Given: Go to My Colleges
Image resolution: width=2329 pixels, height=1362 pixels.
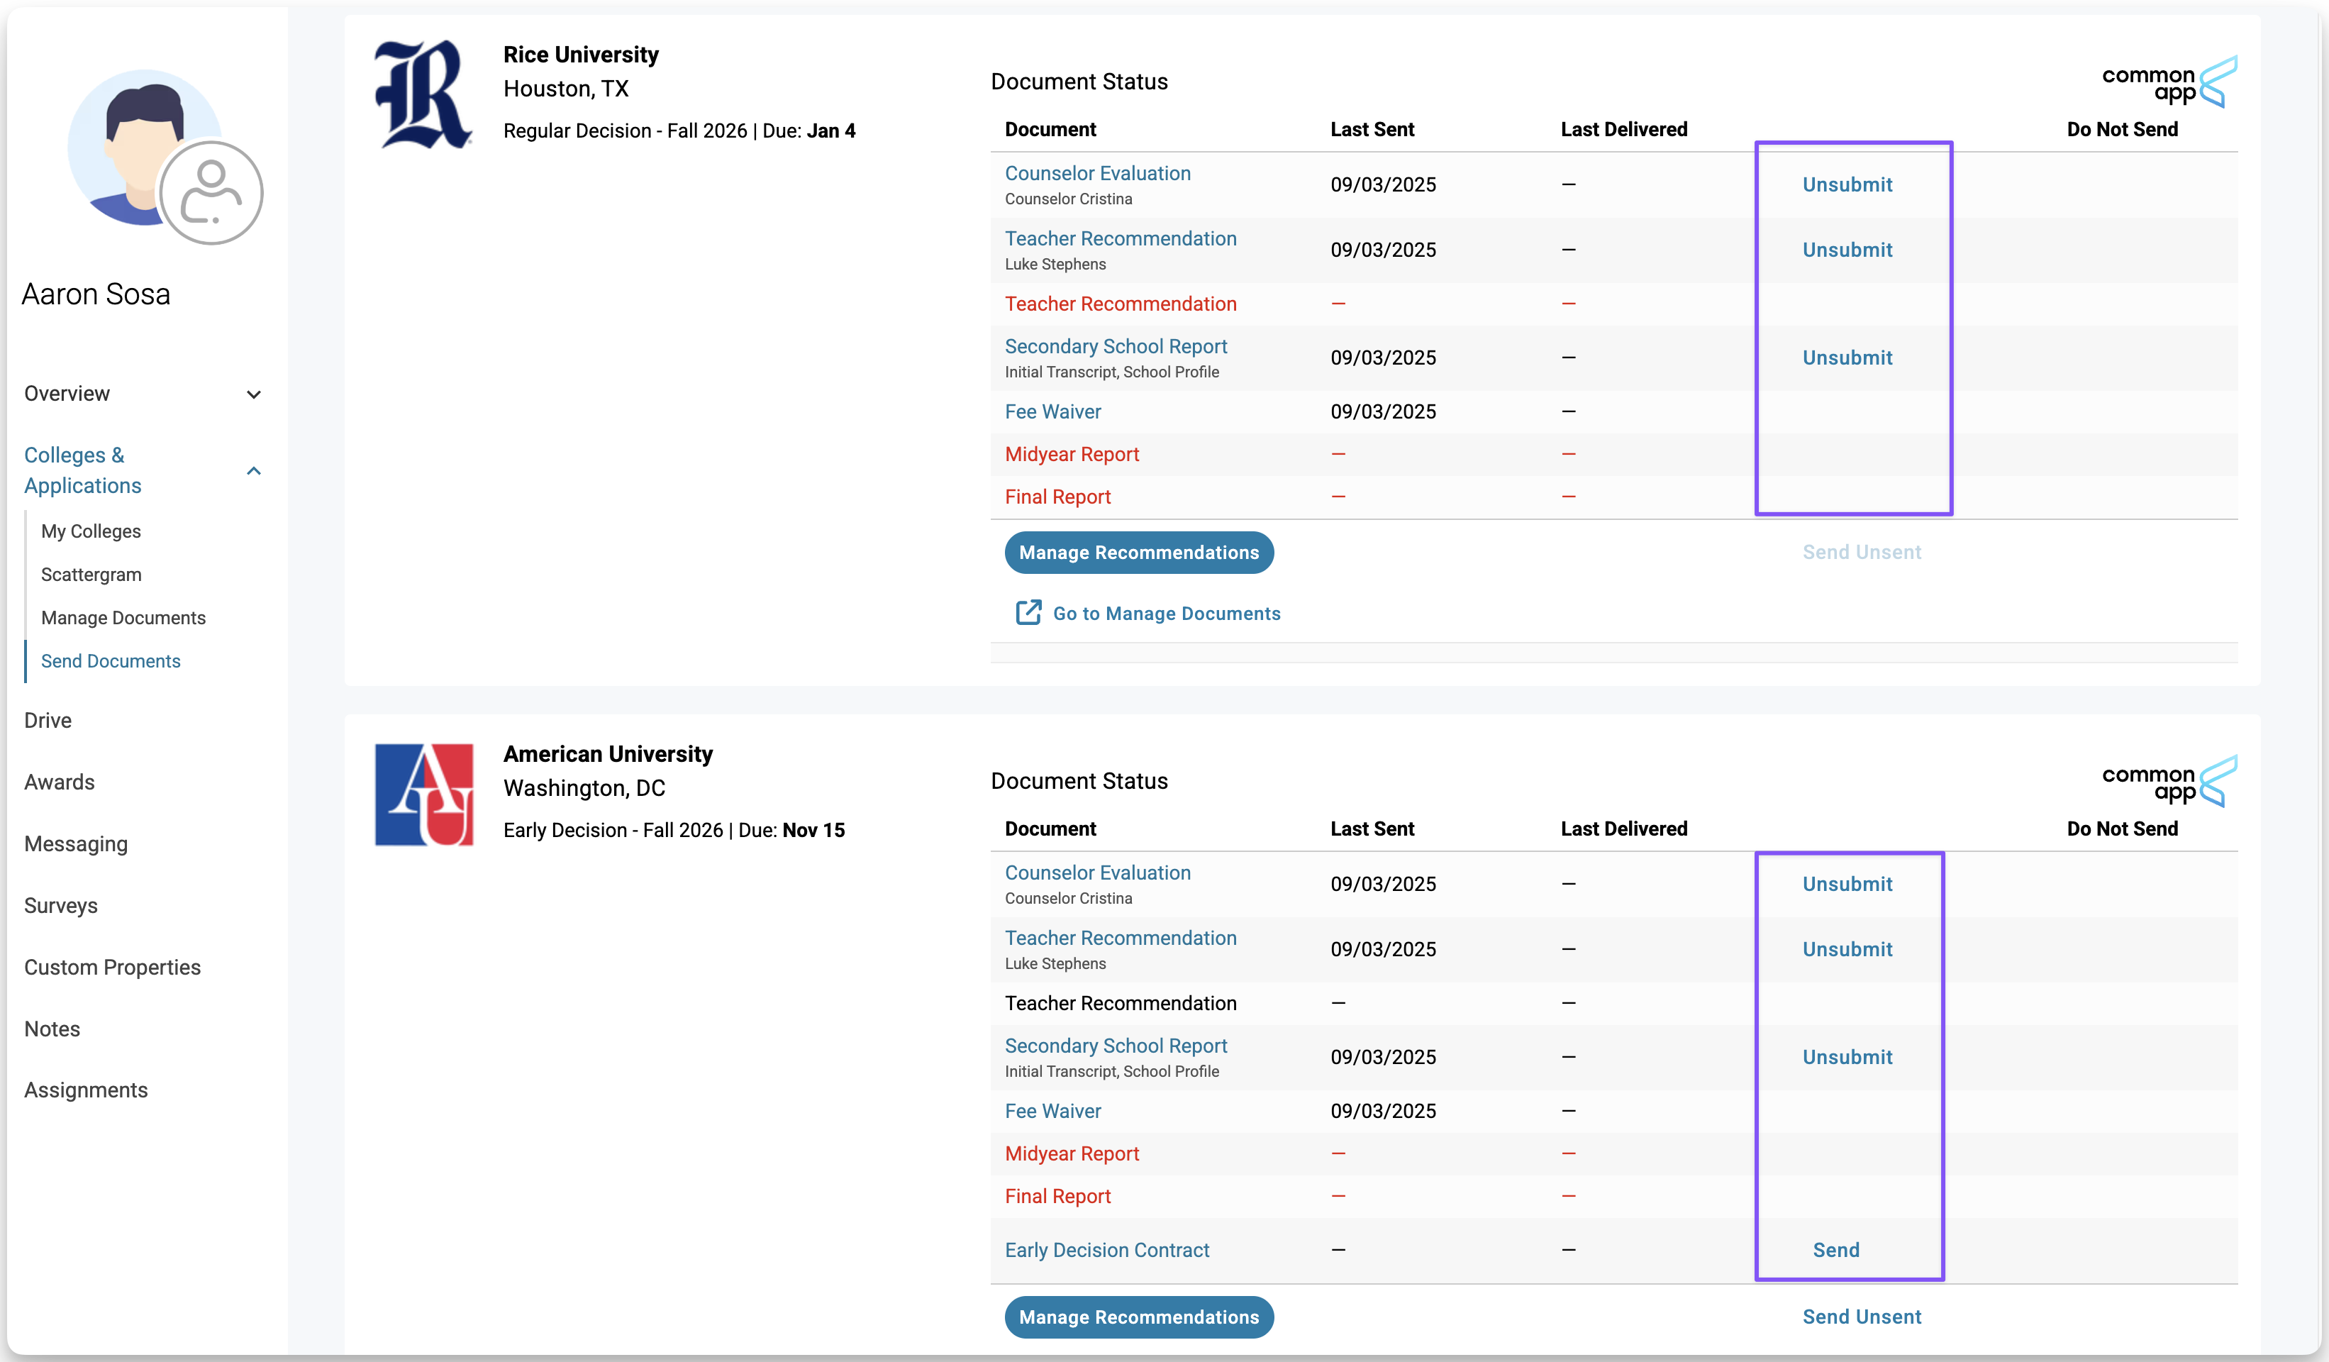Looking at the screenshot, I should pyautogui.click(x=91, y=531).
